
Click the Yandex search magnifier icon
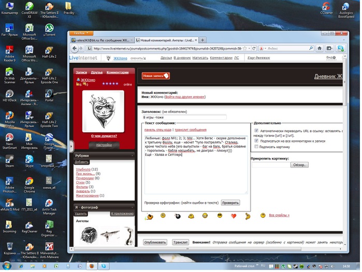point(311,48)
